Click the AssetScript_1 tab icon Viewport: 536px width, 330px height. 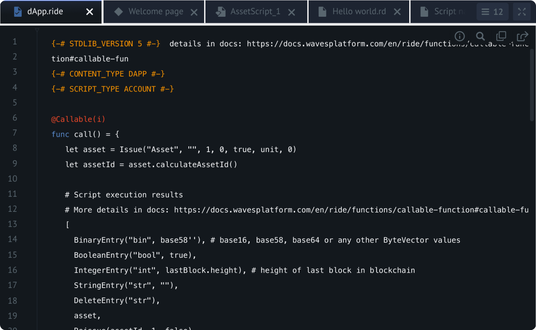[x=220, y=12]
